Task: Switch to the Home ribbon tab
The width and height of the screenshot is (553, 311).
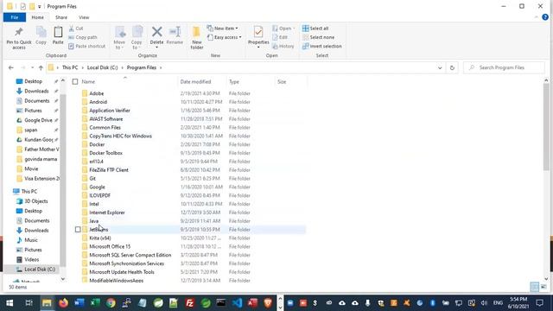Action: pyautogui.click(x=38, y=17)
